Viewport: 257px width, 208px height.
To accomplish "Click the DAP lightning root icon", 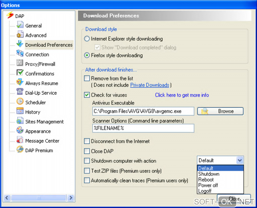I will click(10, 15).
